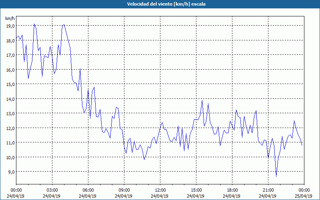Click the 25/04/19 date label
Viewport: 320px width, 200px height.
(x=304, y=196)
